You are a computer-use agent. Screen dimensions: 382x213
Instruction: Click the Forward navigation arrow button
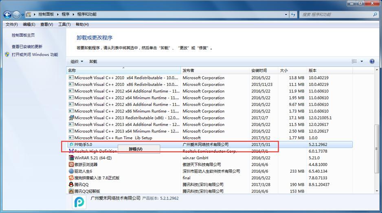pyautogui.click(x=16, y=15)
